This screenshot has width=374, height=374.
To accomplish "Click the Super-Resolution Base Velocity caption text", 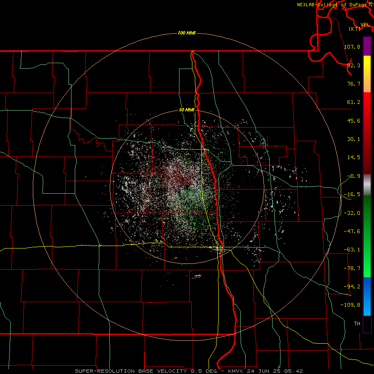I will (189, 371).
